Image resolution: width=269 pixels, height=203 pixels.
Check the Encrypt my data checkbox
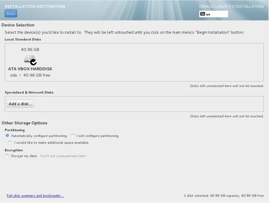(x=7, y=156)
